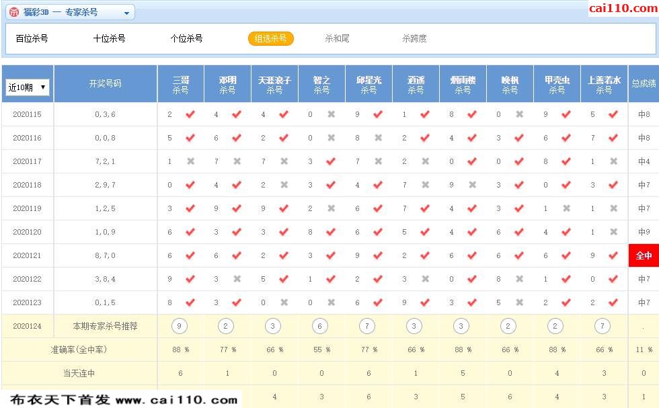Screen dimensions: 659x408
Task: Click circled number 2 under 邓明 for 2020124
Action: [x=226, y=326]
